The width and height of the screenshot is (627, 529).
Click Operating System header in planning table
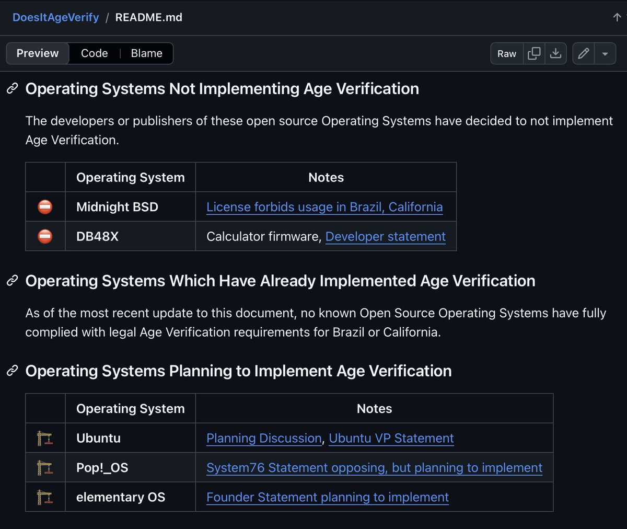[x=131, y=409]
